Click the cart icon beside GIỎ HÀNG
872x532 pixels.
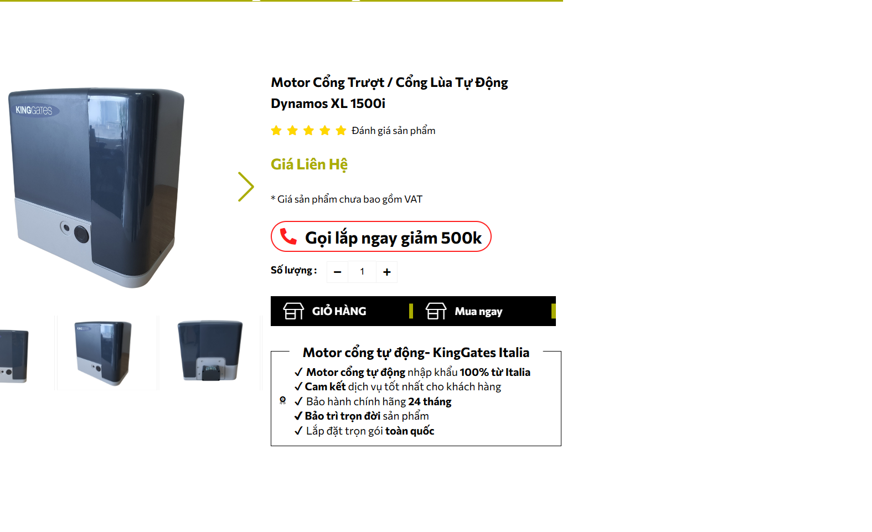pos(293,311)
